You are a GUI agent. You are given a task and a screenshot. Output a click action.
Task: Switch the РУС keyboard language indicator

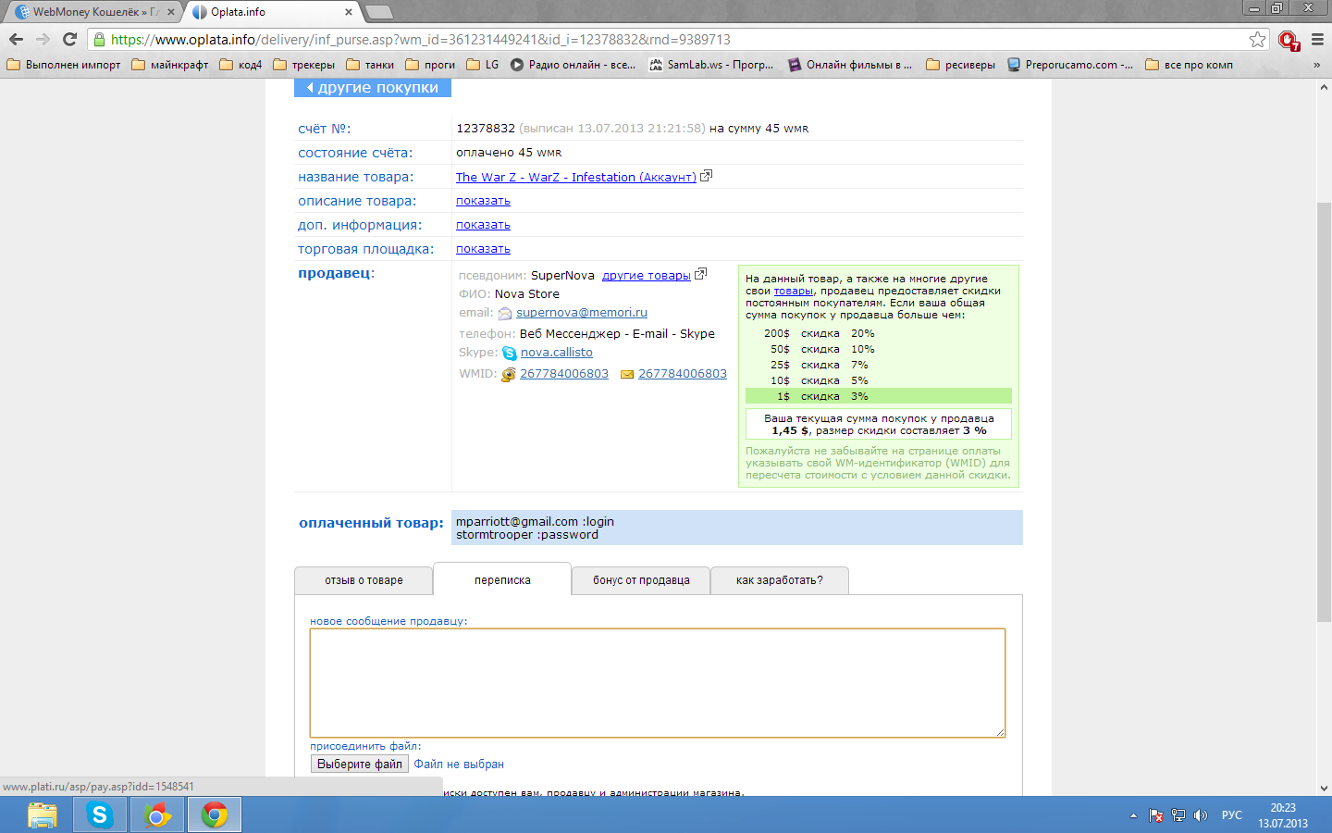point(1232,815)
